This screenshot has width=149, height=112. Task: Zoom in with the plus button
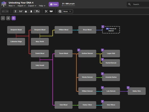(8, 18)
